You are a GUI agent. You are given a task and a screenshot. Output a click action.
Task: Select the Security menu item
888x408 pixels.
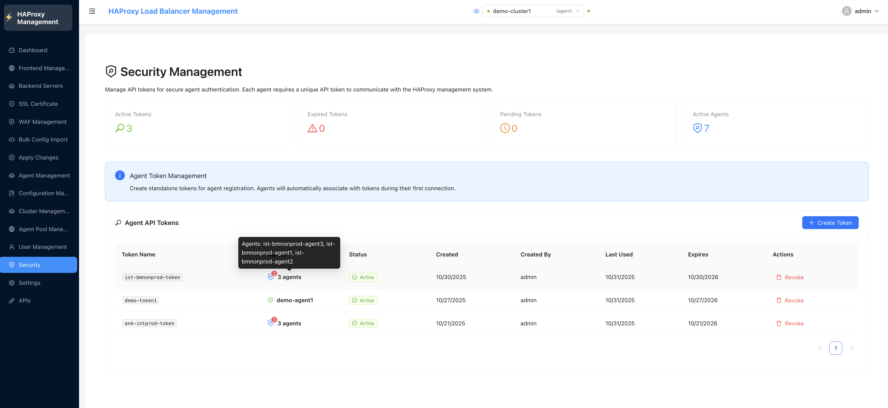click(39, 265)
